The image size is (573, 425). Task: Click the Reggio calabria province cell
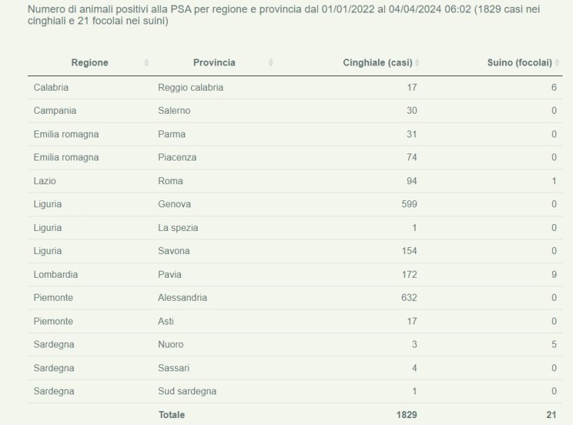pos(191,87)
